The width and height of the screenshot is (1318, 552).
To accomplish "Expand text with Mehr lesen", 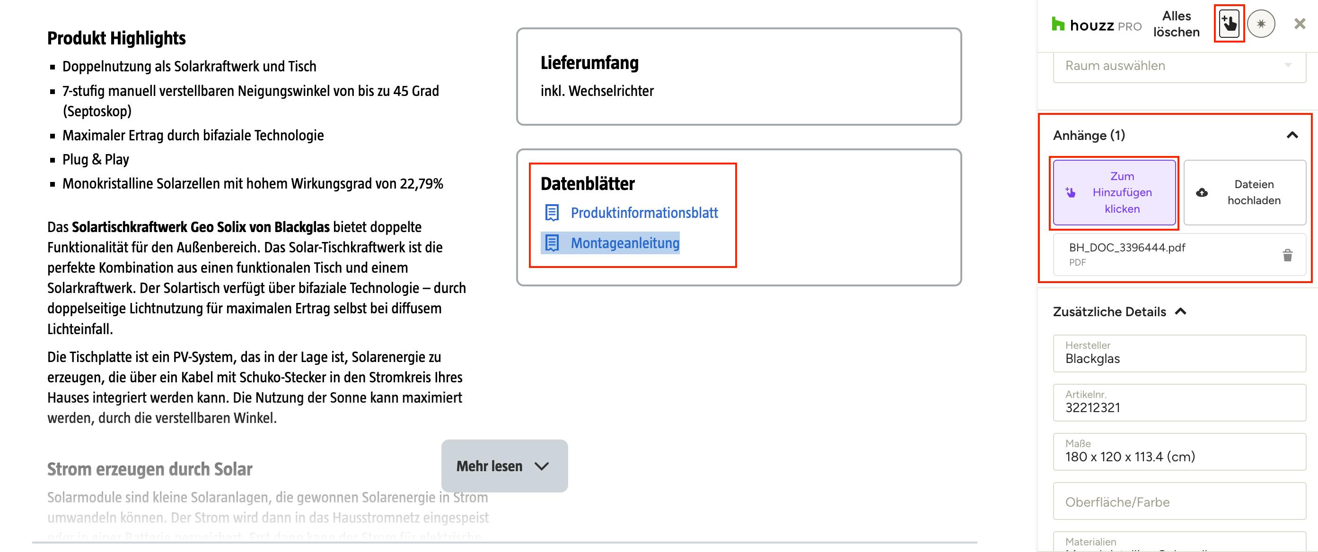I will click(504, 466).
